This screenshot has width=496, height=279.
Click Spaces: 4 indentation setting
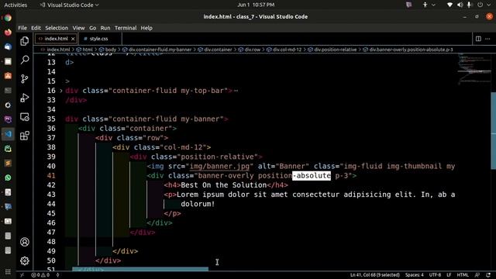pyautogui.click(x=414, y=275)
